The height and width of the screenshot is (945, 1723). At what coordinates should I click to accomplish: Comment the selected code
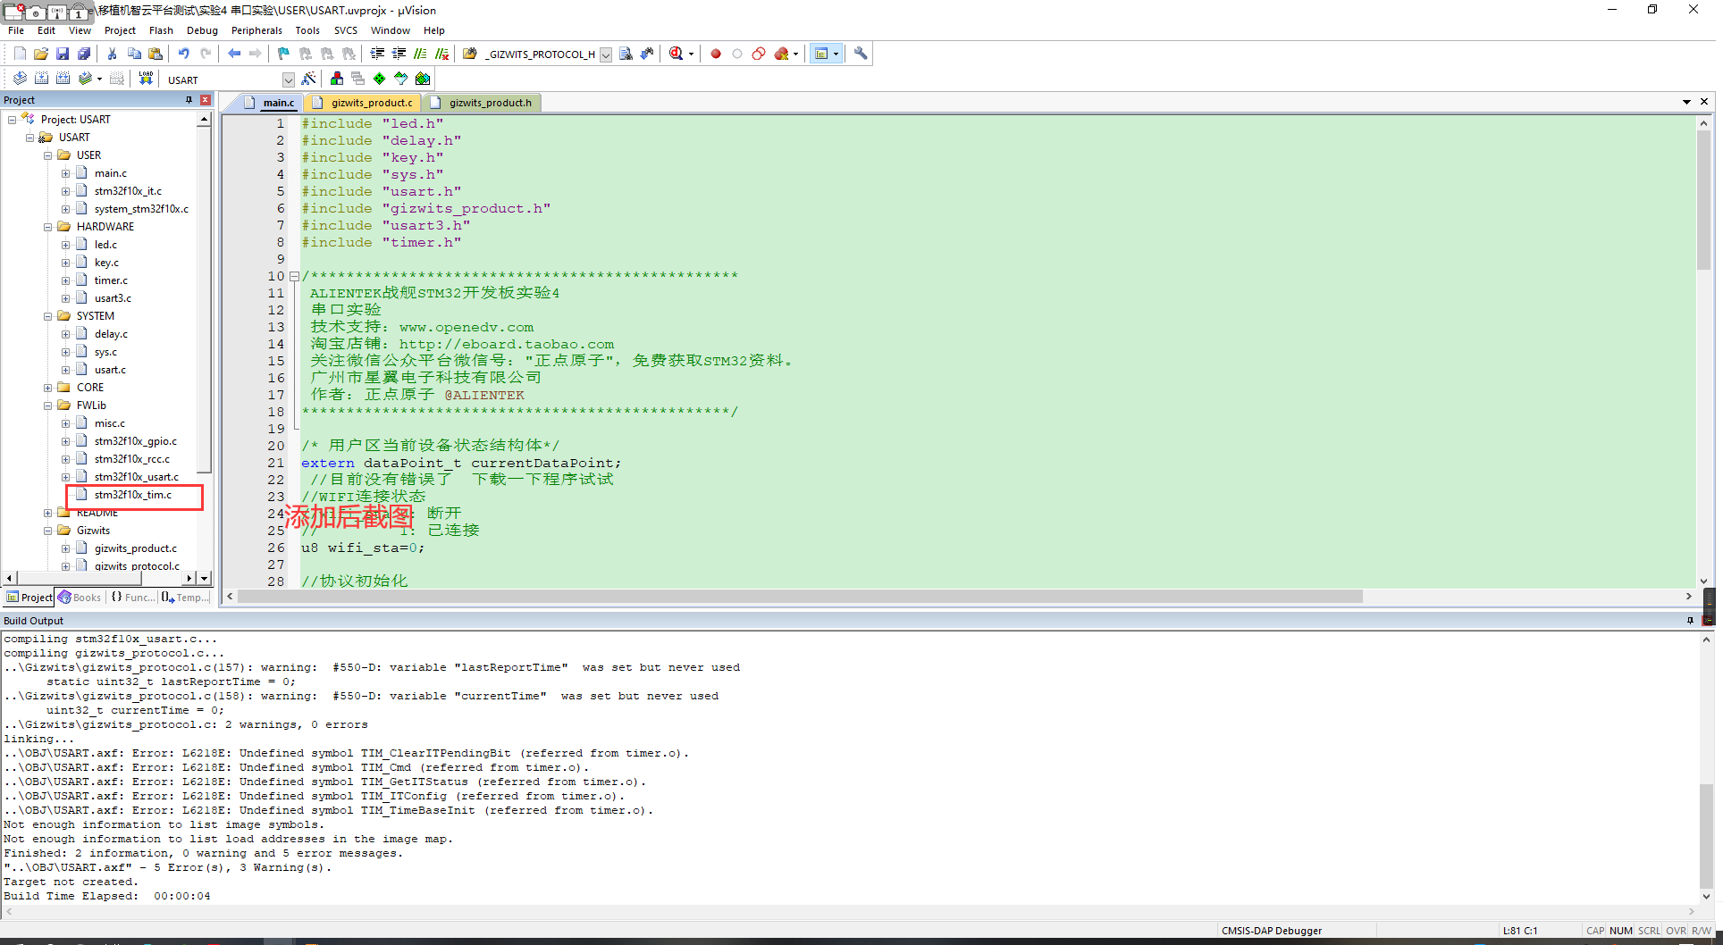tap(420, 54)
